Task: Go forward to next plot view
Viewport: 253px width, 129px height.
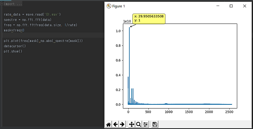Action: 122,124
